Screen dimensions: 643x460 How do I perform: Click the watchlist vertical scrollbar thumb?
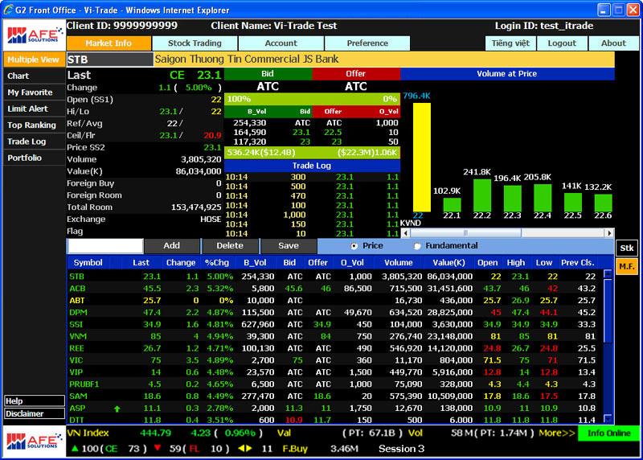(x=608, y=311)
